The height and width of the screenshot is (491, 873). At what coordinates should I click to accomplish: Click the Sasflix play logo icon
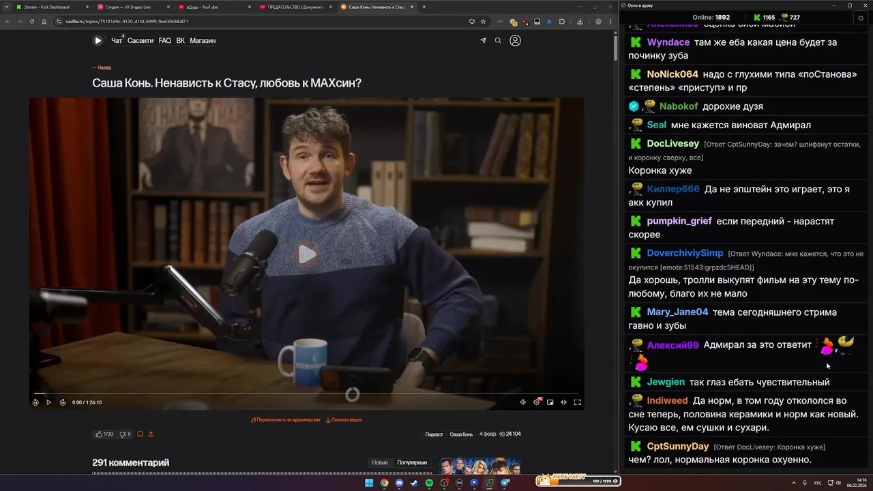click(x=98, y=40)
